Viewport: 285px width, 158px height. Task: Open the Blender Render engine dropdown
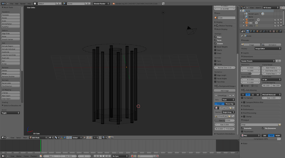[101, 4]
